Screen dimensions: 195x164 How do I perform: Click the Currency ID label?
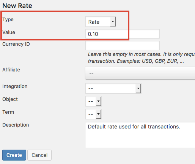pos(16,44)
